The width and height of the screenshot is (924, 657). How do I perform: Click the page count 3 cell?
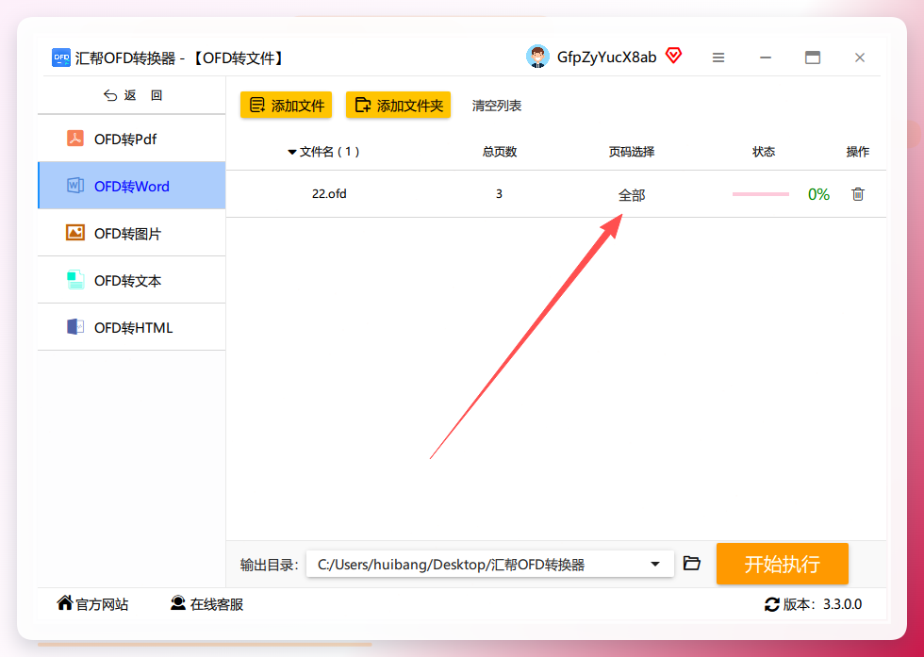499,194
